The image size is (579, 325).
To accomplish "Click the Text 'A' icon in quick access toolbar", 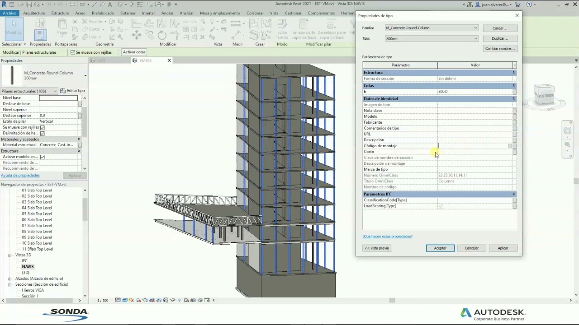I will (x=110, y=4).
